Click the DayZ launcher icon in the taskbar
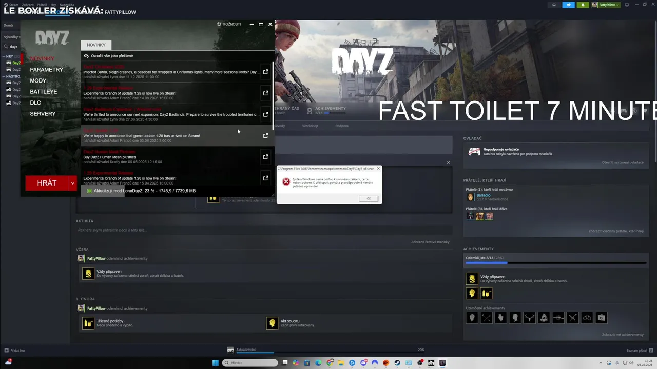The width and height of the screenshot is (657, 369). click(x=431, y=363)
